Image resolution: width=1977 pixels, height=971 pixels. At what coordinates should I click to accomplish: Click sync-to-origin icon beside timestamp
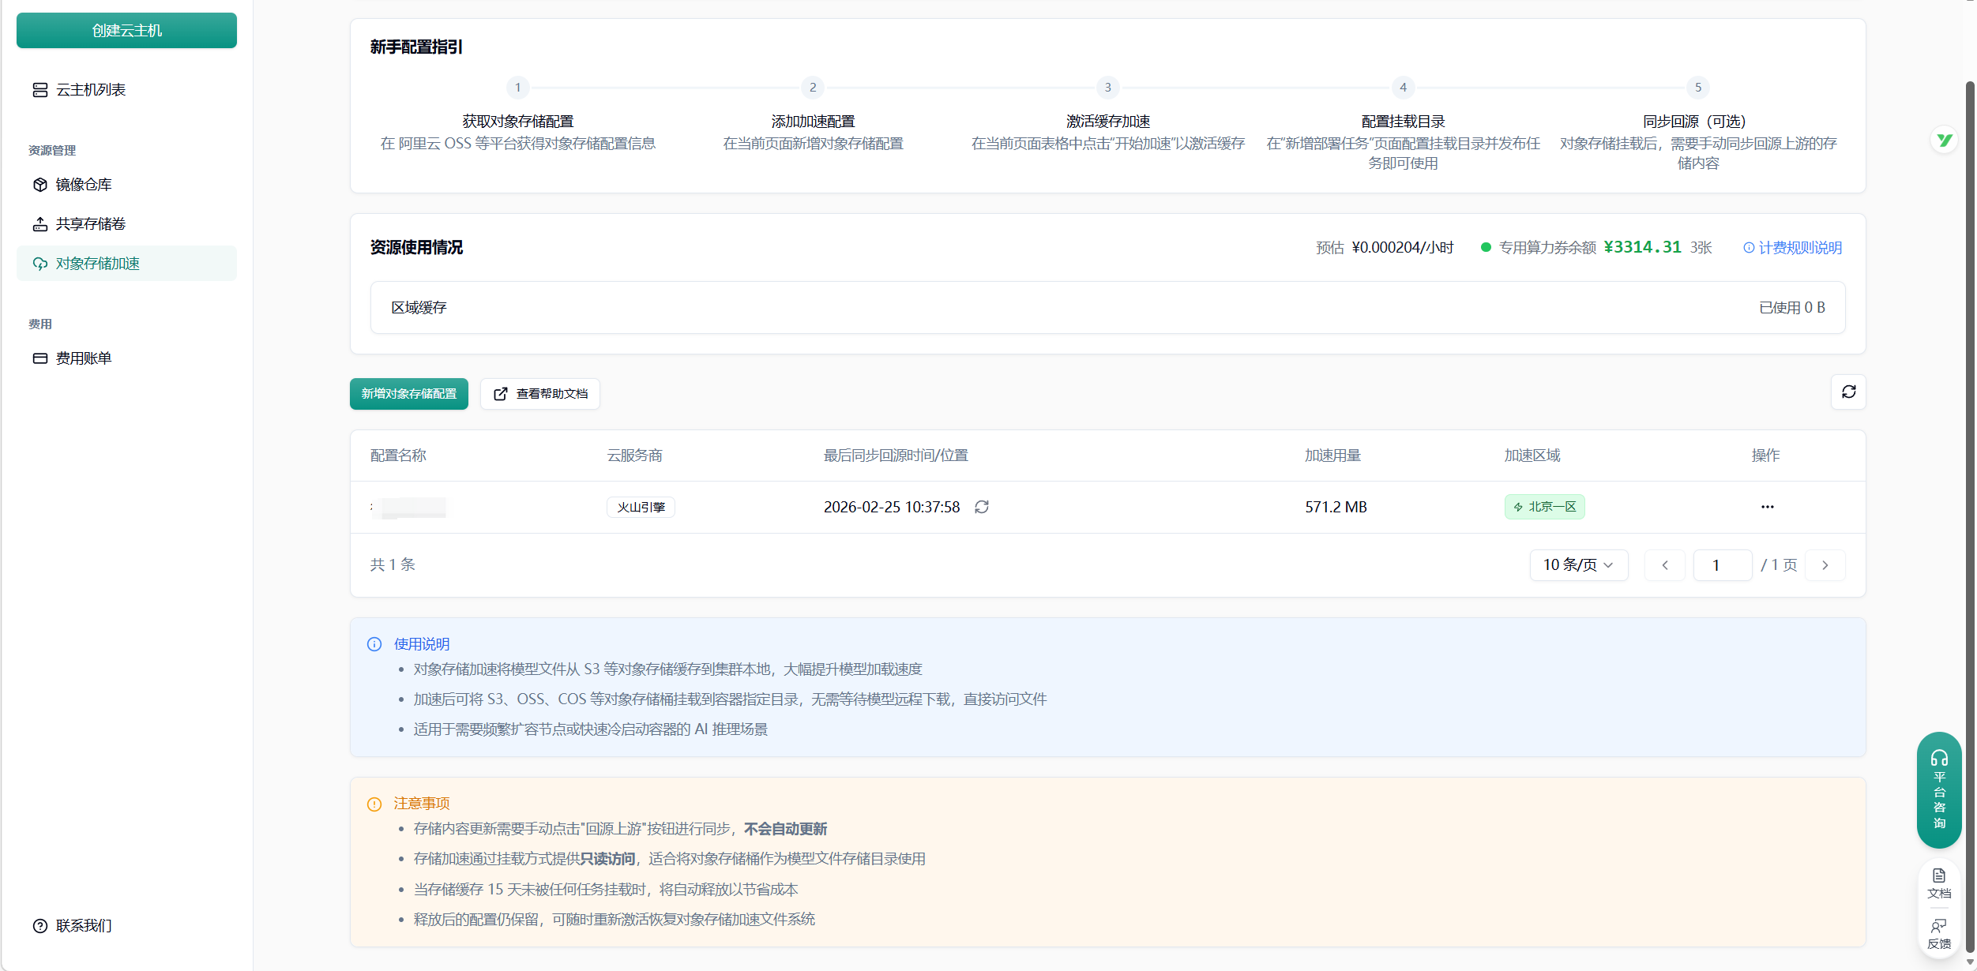(982, 507)
